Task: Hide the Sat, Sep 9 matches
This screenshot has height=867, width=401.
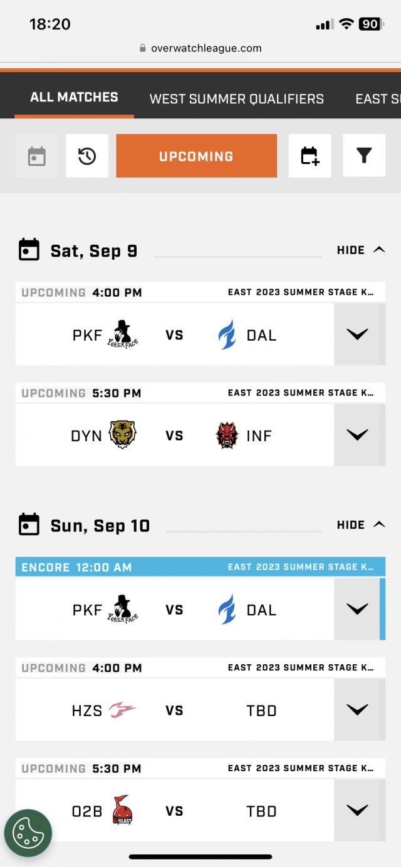Action: 360,250
